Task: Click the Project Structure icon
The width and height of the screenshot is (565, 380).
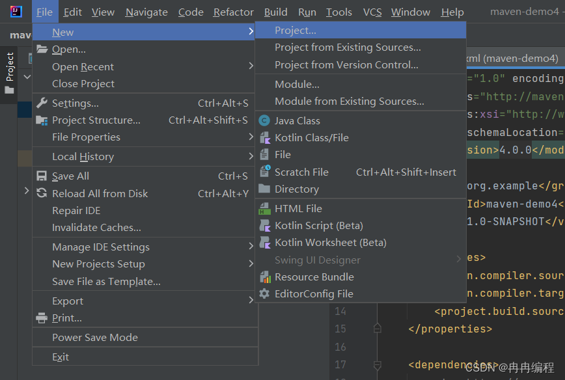Action: (x=42, y=120)
